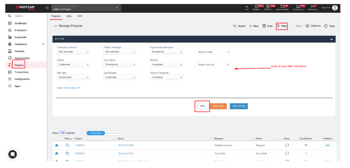Toggle the Favorites project view

(x=95, y=133)
